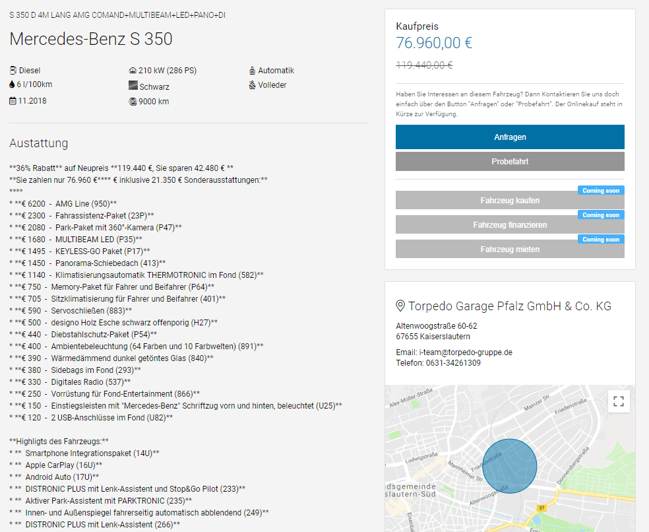Click the Aktiver Park-Assistent mit PARKTRONIC row
The height and width of the screenshot is (532, 649).
coord(100,501)
